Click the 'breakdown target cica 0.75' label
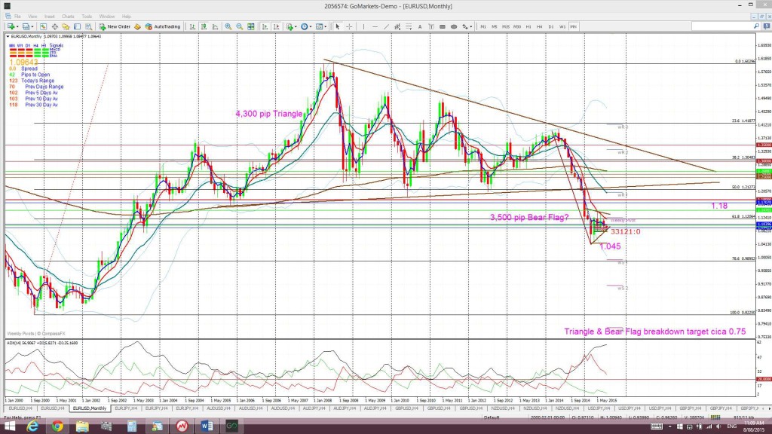 tap(694, 332)
